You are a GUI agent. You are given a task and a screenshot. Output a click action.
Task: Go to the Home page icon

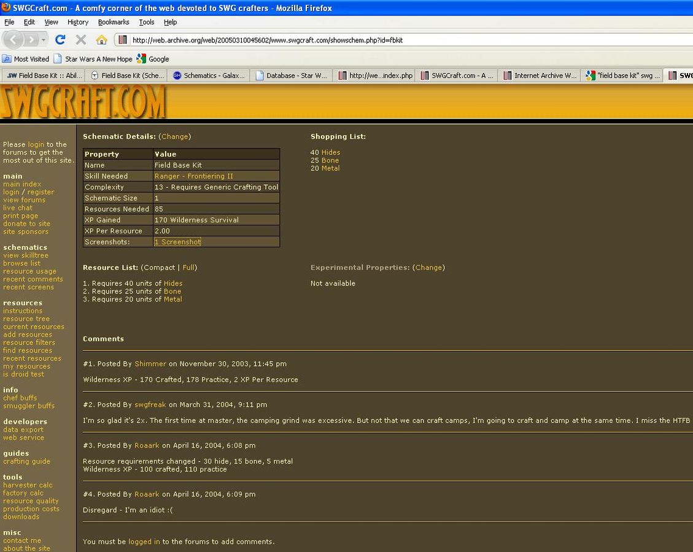pos(101,40)
